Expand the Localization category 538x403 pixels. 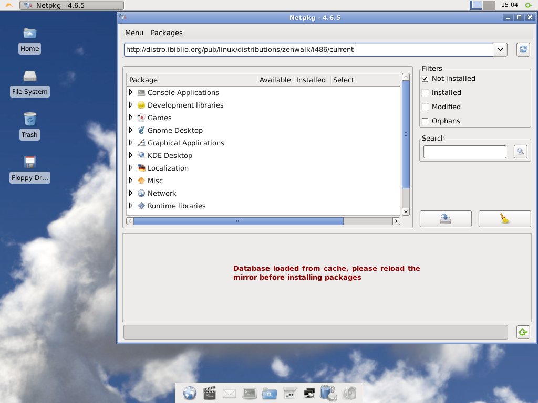click(x=131, y=168)
